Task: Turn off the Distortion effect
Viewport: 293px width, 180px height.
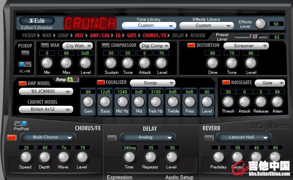Action: coord(191,45)
